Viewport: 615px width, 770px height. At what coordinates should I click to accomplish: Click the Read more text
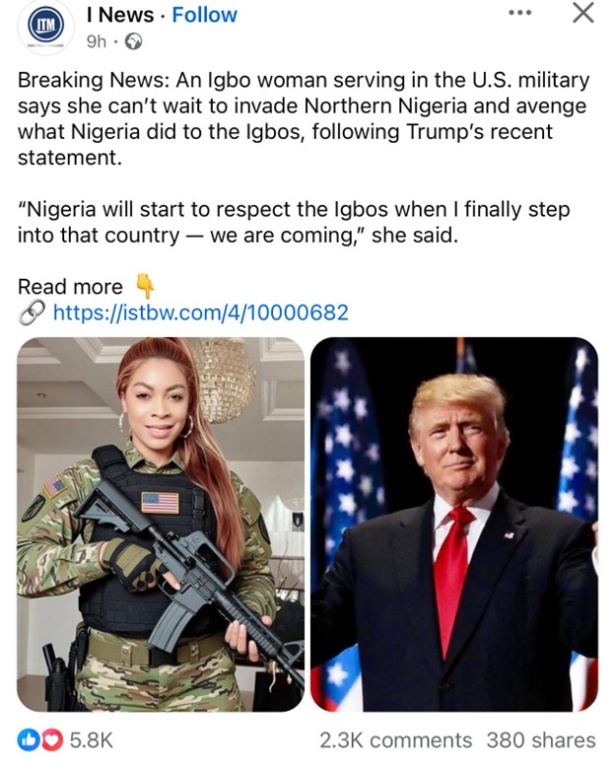click(x=70, y=287)
